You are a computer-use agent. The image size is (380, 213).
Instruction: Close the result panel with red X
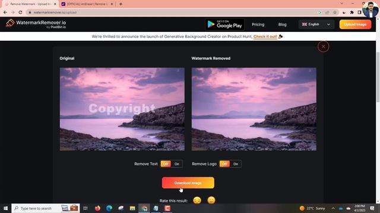(x=323, y=46)
